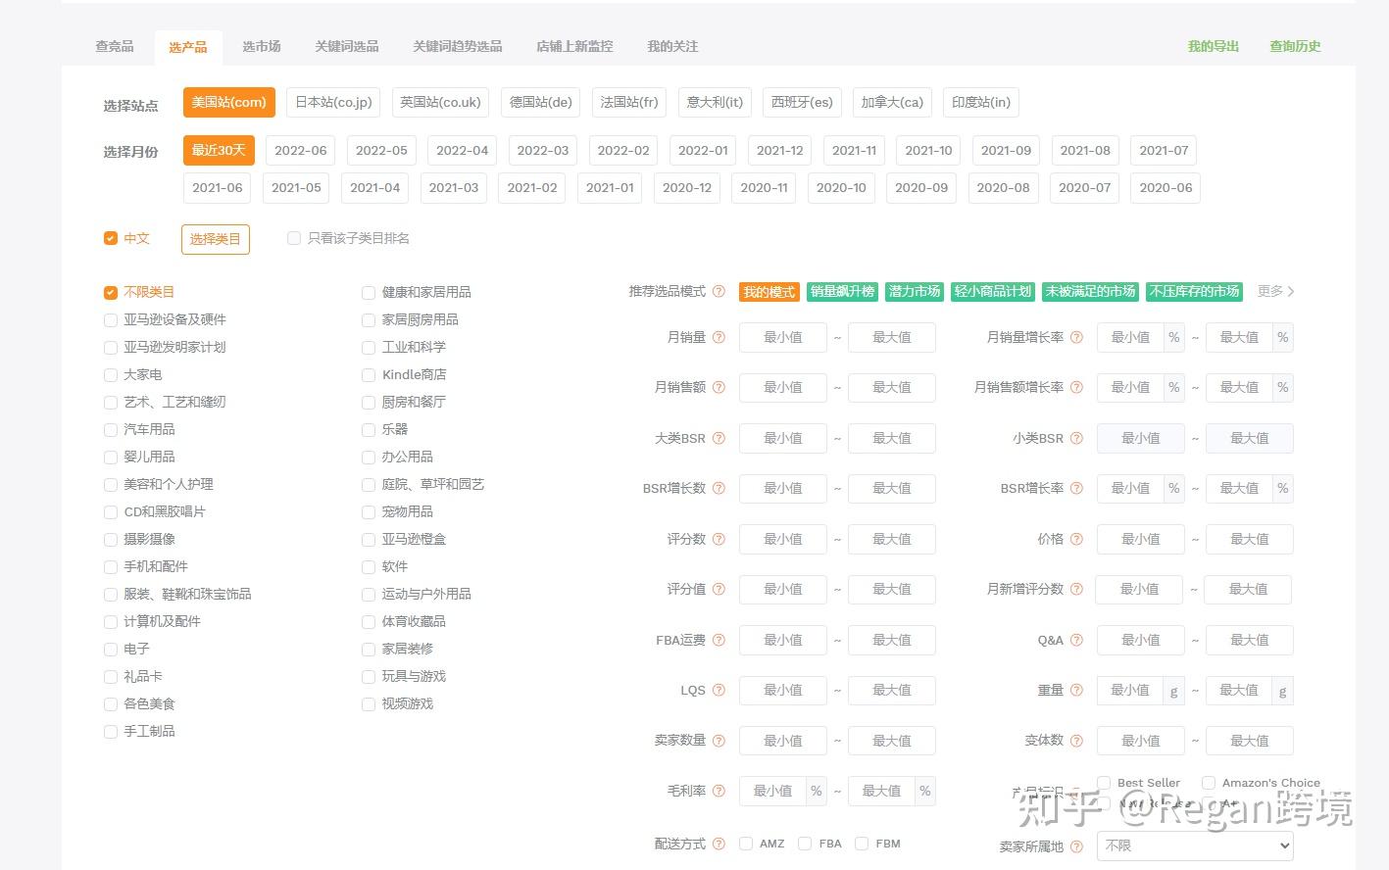Show help icon for 评分值
1389x870 pixels.
pos(719,589)
